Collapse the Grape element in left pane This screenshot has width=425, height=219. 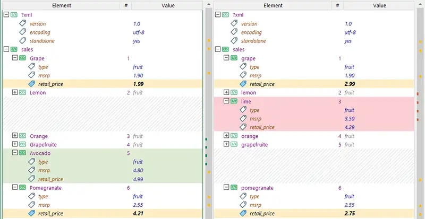(x=15, y=58)
